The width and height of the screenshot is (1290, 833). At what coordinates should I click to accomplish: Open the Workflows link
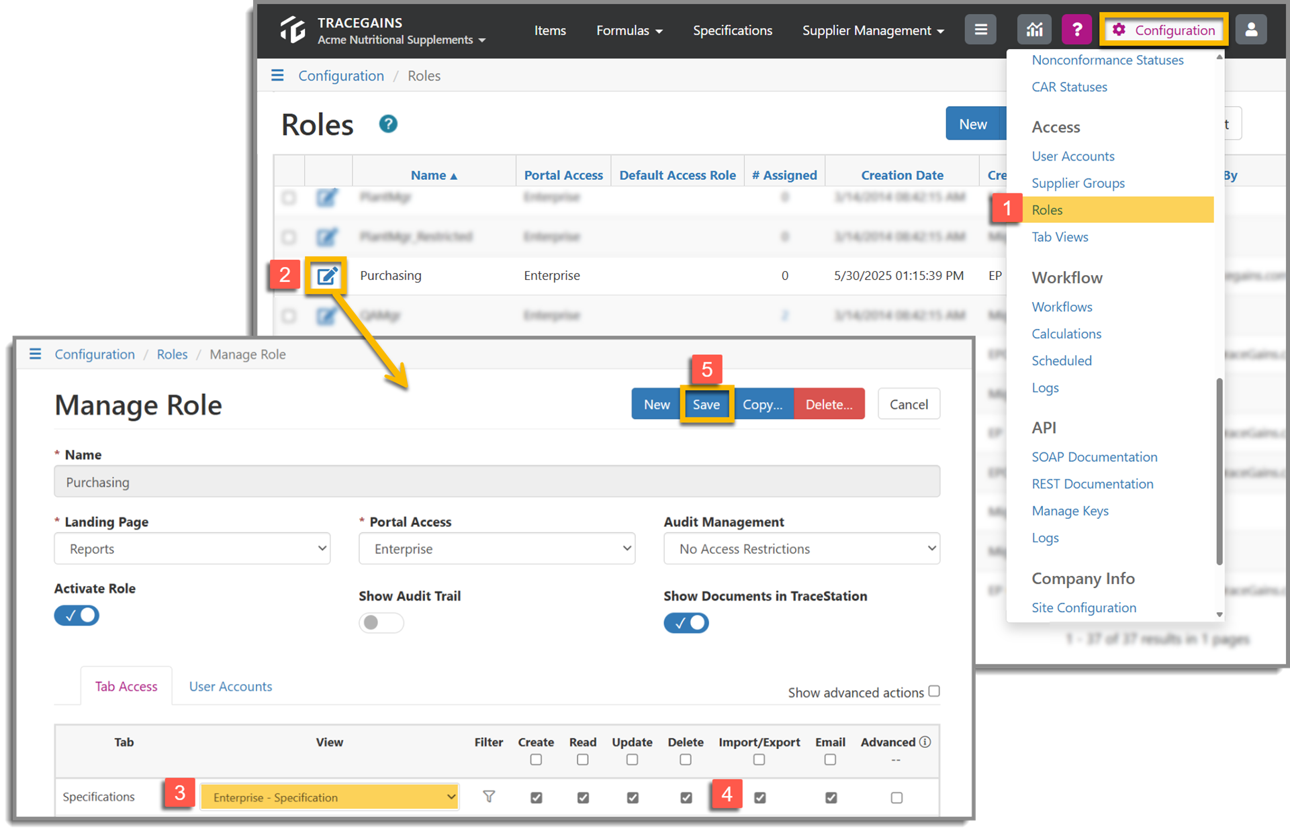(x=1062, y=307)
